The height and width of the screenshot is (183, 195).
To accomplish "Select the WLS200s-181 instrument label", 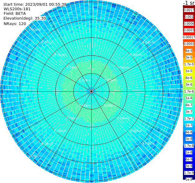I will [17, 9].
